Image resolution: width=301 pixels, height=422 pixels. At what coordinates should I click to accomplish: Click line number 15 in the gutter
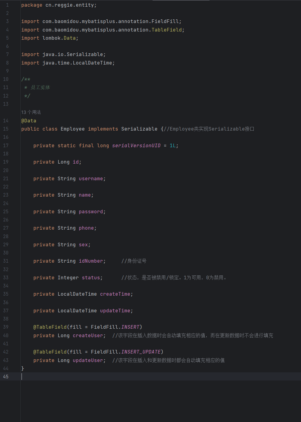(x=6, y=129)
